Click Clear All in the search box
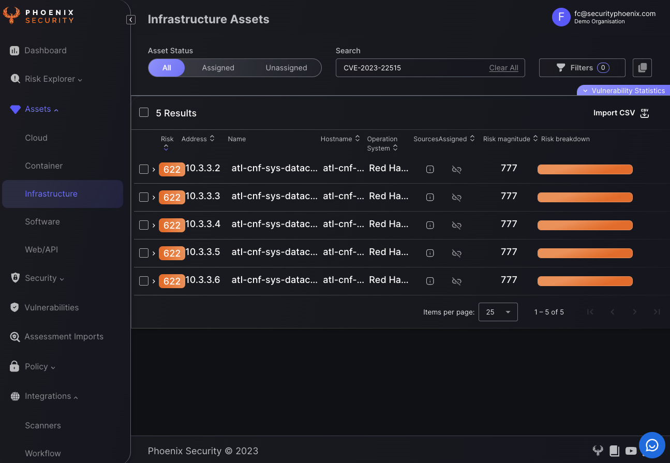Screen dimensions: 670x463 (x=504, y=68)
